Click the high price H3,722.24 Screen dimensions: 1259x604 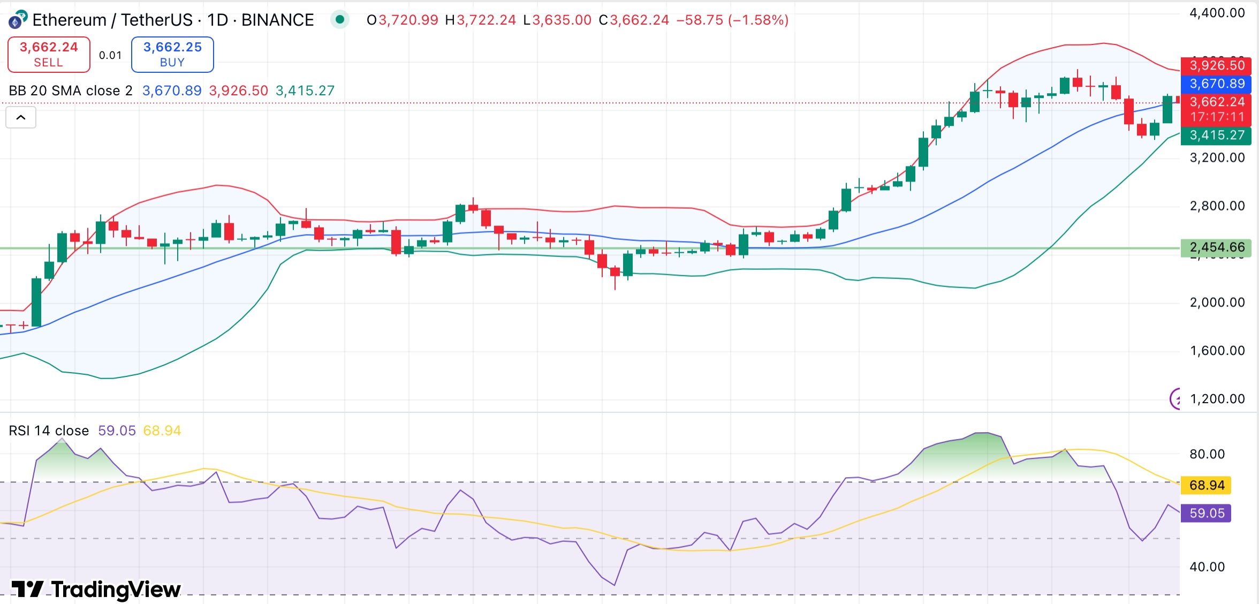coord(481,20)
